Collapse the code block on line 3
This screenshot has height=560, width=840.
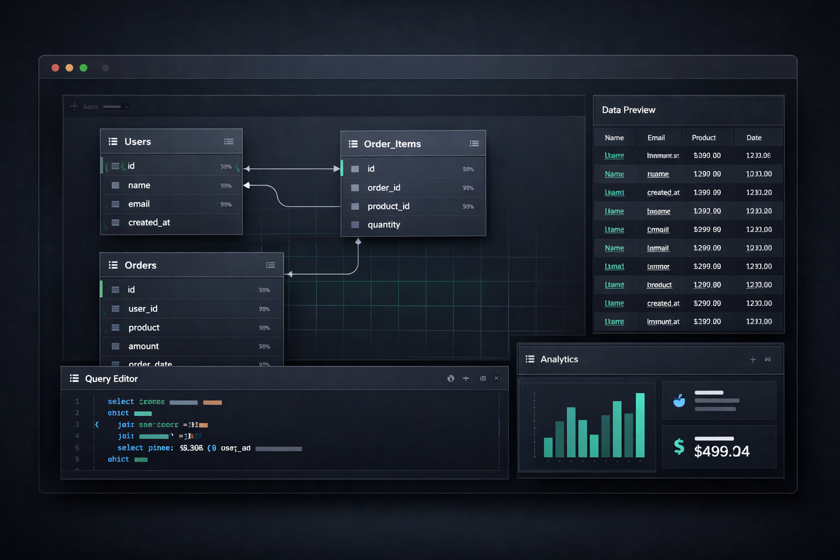(x=97, y=424)
